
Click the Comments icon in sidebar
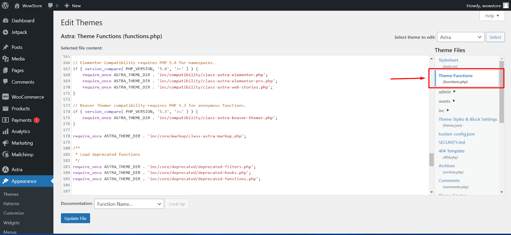pos(5,82)
